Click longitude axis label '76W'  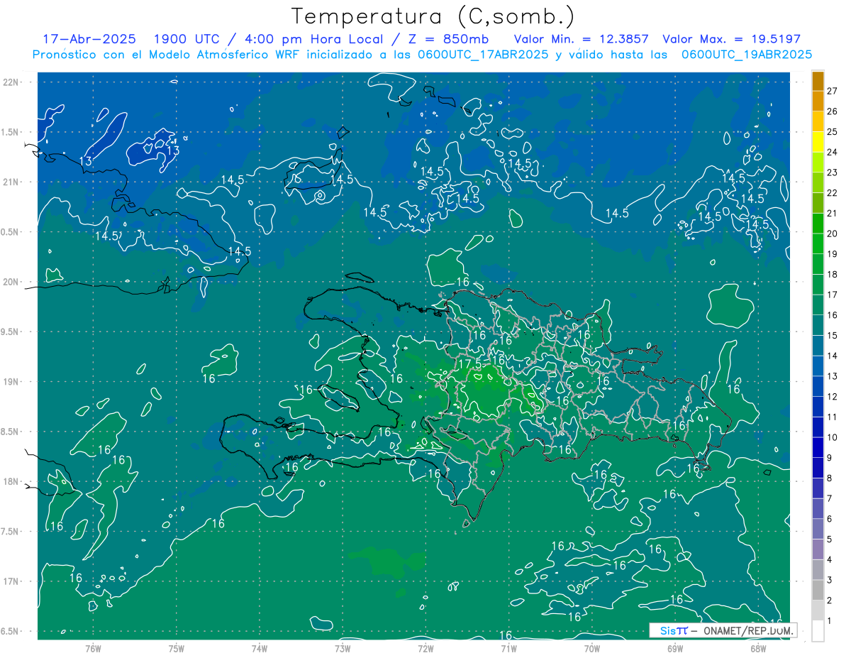point(93,648)
